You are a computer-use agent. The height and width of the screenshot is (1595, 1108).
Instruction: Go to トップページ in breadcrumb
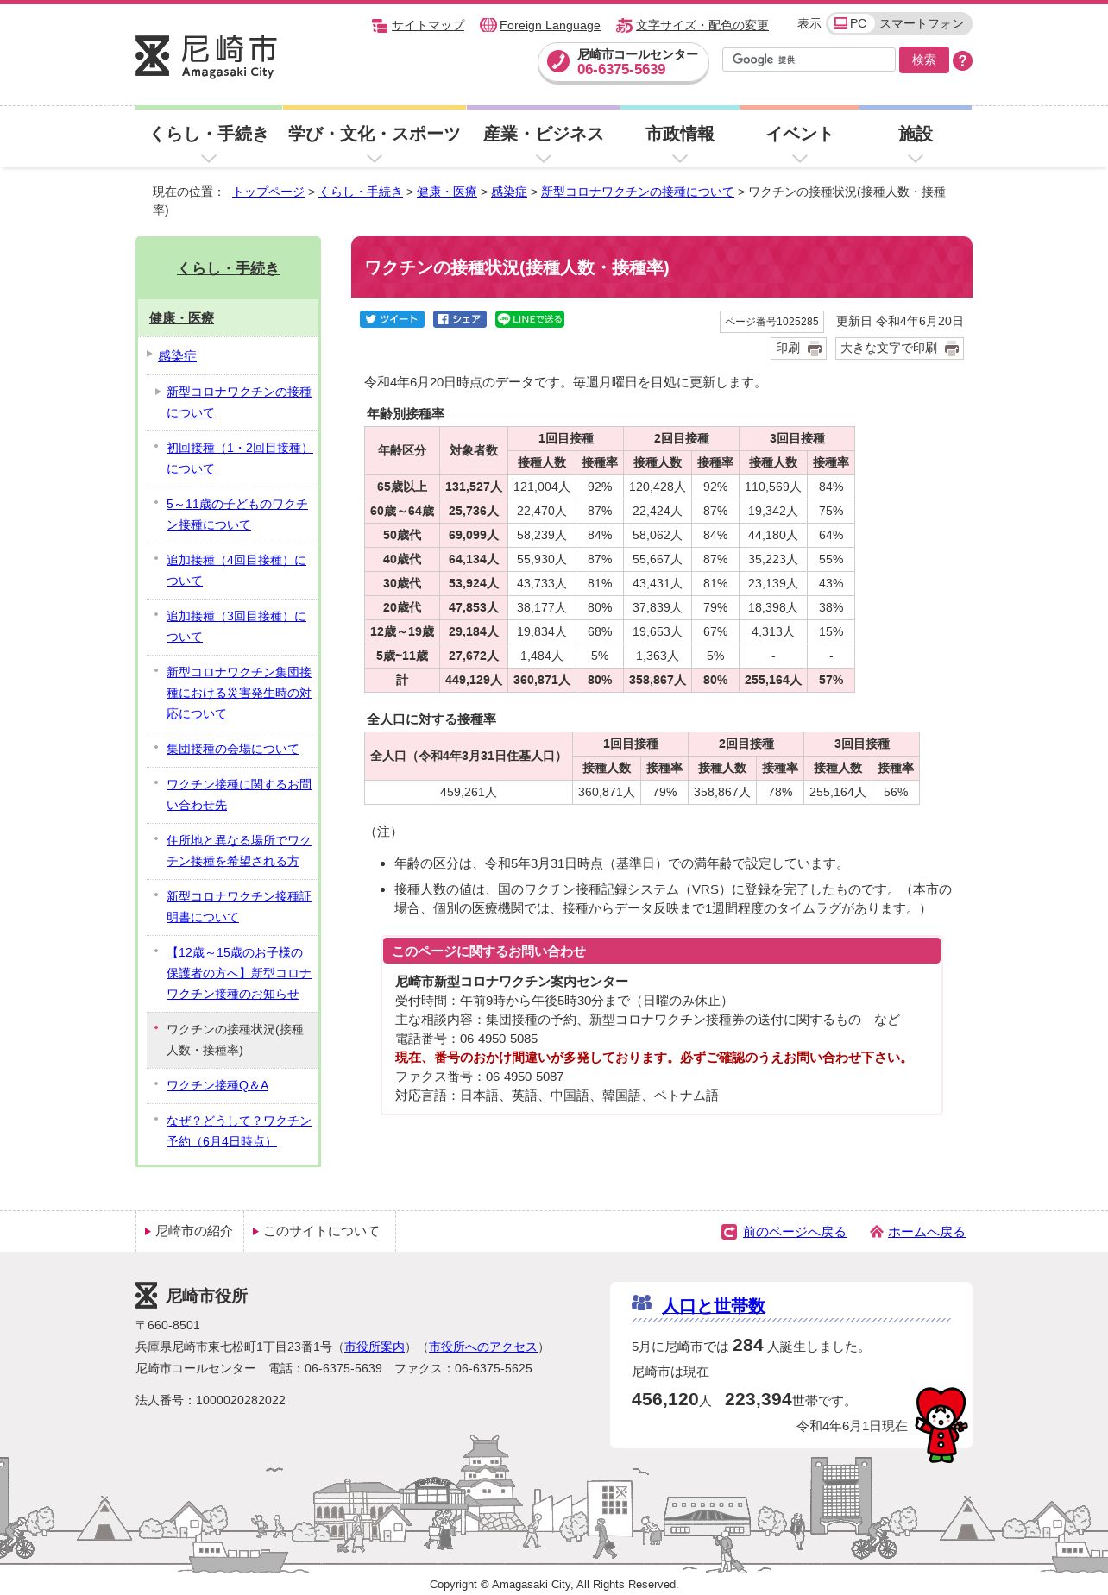tap(268, 192)
